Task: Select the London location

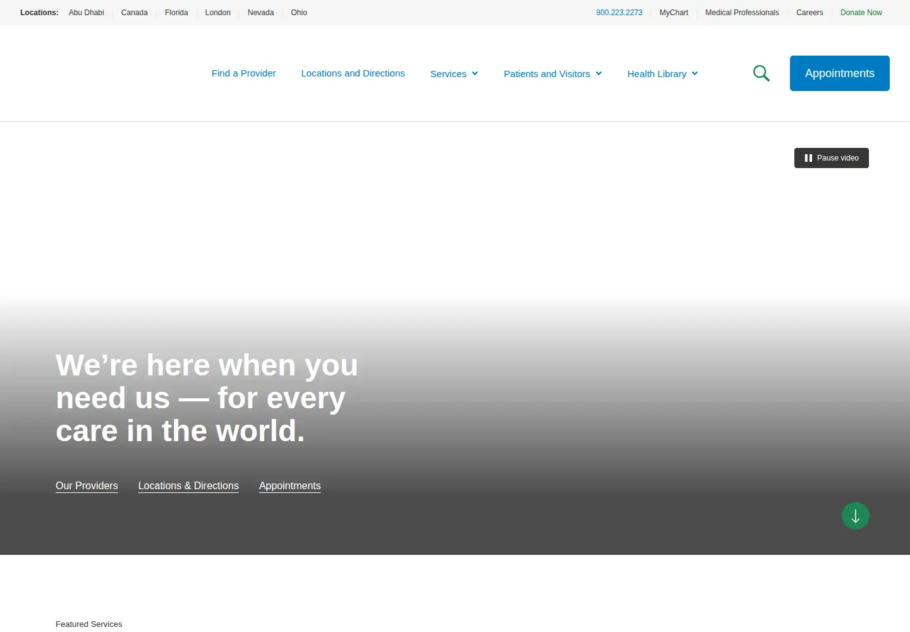Action: (218, 13)
